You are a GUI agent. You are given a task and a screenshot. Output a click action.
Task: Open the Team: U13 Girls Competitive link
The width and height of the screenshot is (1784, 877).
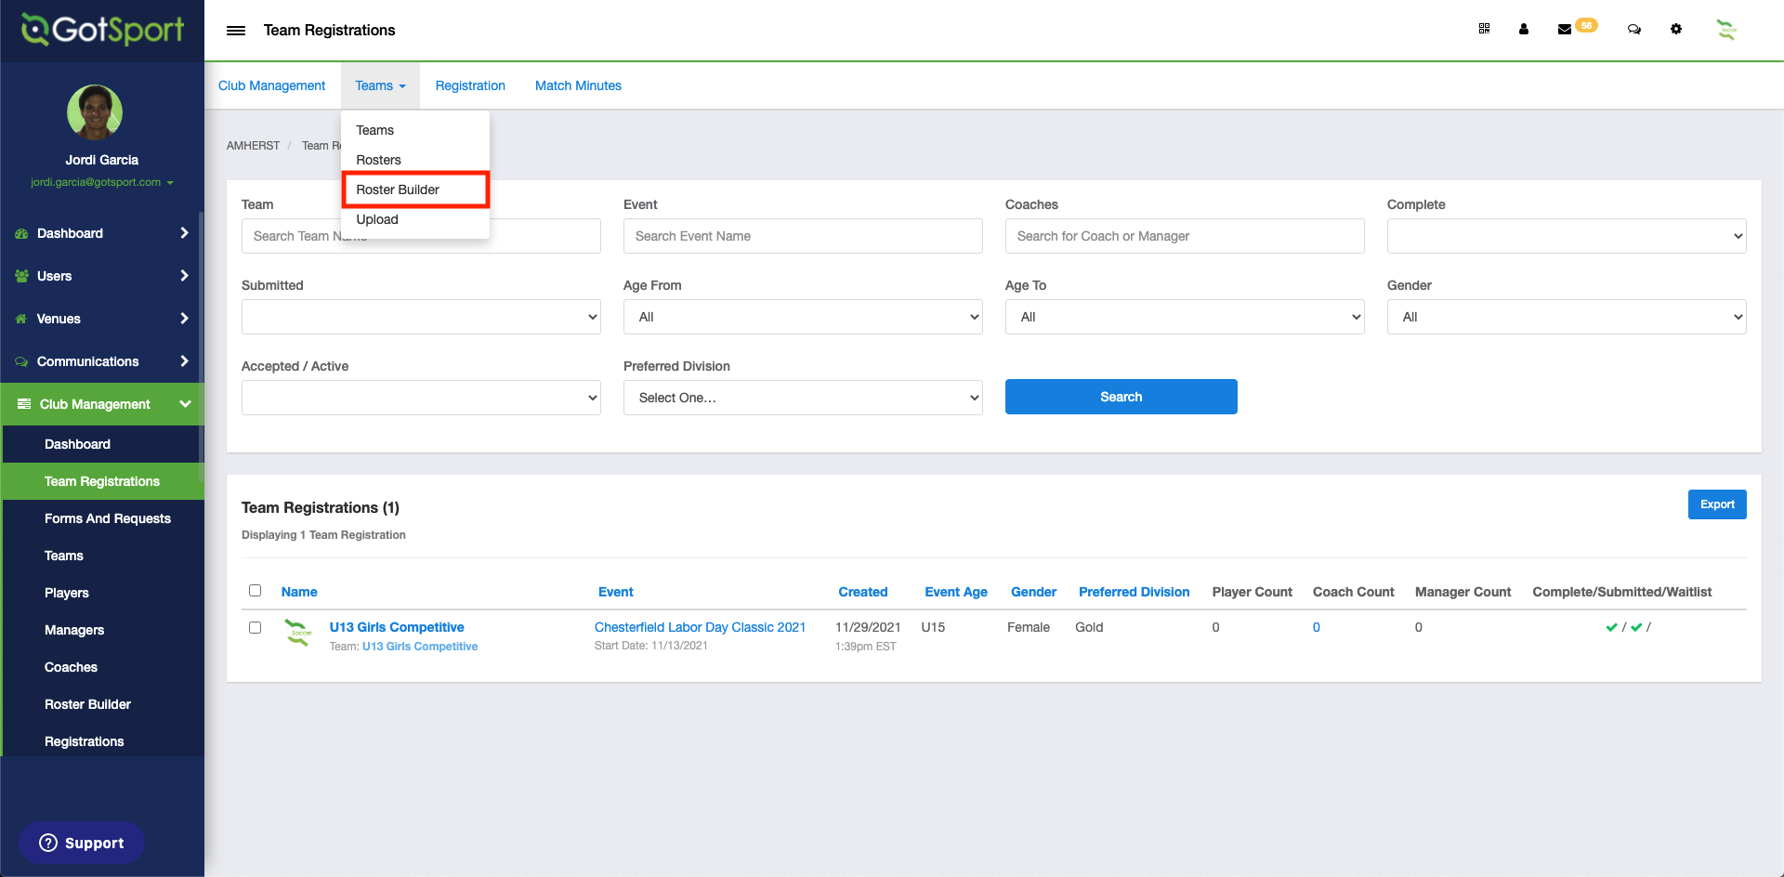[420, 647]
